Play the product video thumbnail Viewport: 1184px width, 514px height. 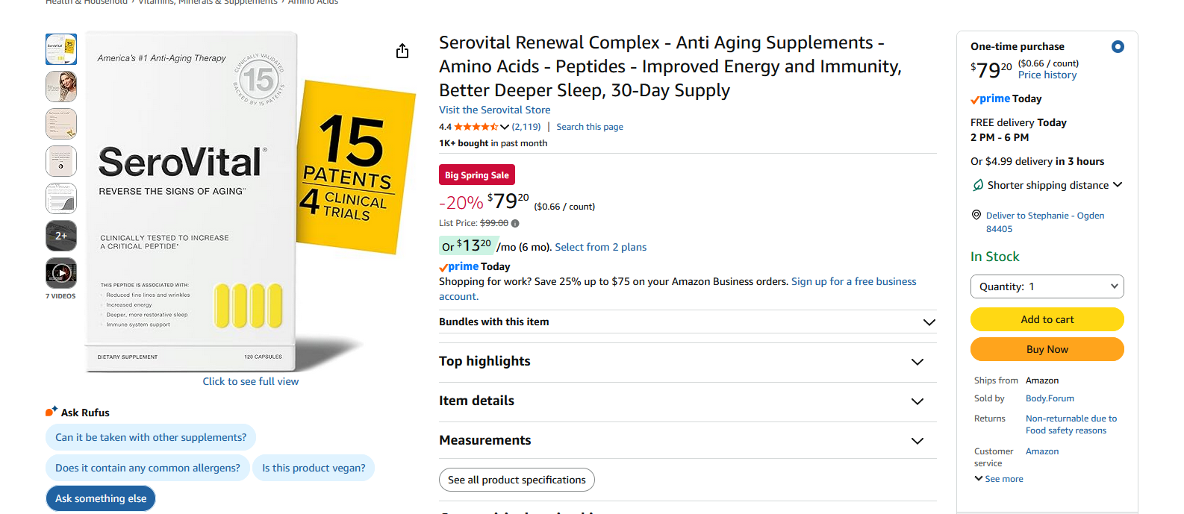click(61, 273)
